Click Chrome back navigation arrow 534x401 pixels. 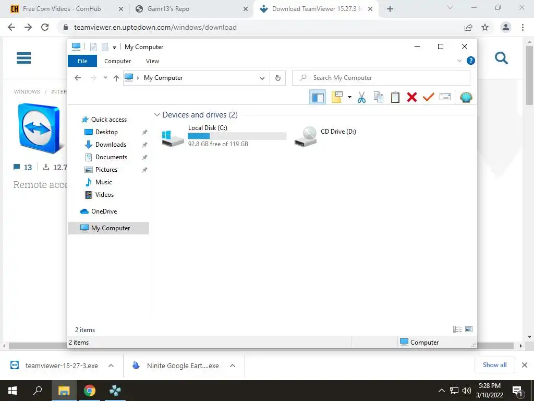point(11,27)
